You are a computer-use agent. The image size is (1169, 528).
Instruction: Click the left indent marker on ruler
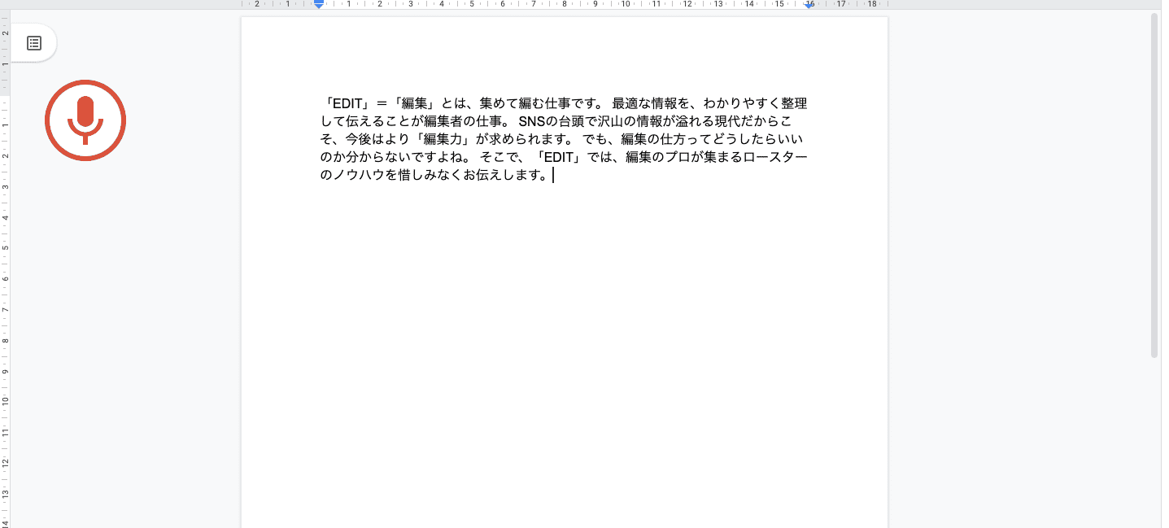click(x=319, y=5)
